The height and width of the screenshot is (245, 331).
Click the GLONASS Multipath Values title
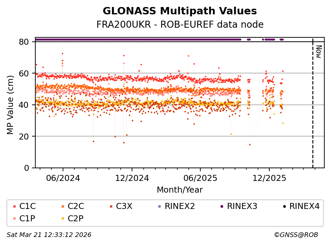pyautogui.click(x=180, y=11)
